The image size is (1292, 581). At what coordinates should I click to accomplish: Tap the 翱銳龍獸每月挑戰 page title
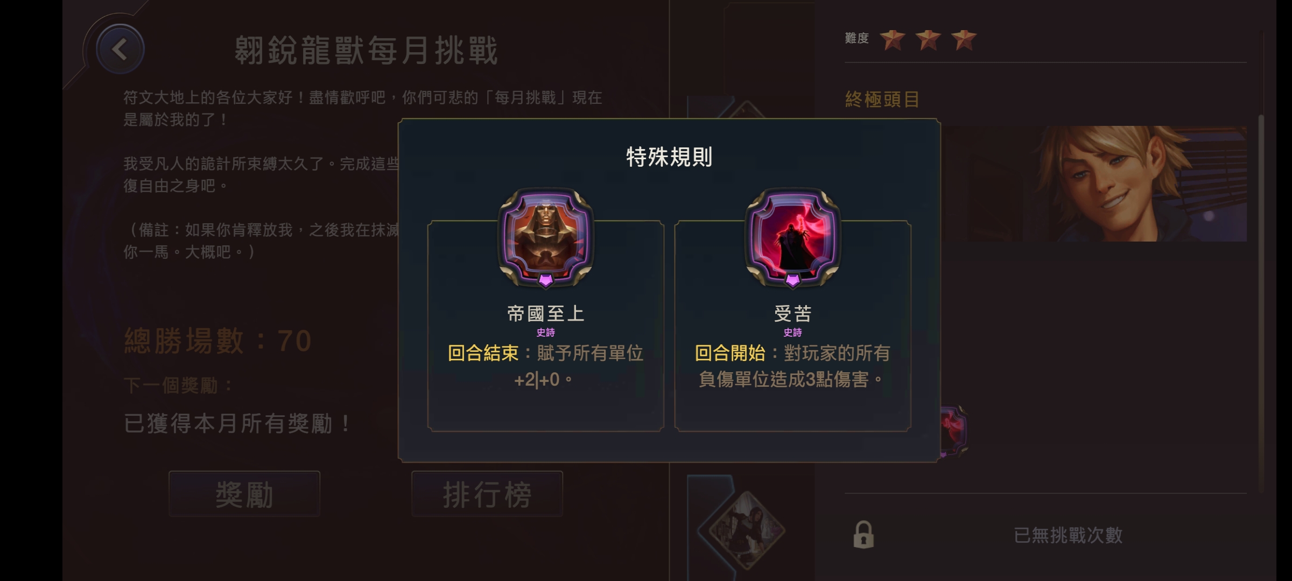pyautogui.click(x=366, y=51)
